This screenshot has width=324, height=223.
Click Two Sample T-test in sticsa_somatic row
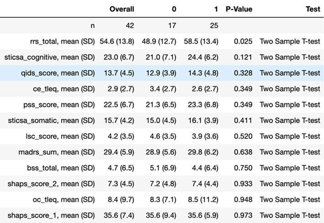coord(290,121)
